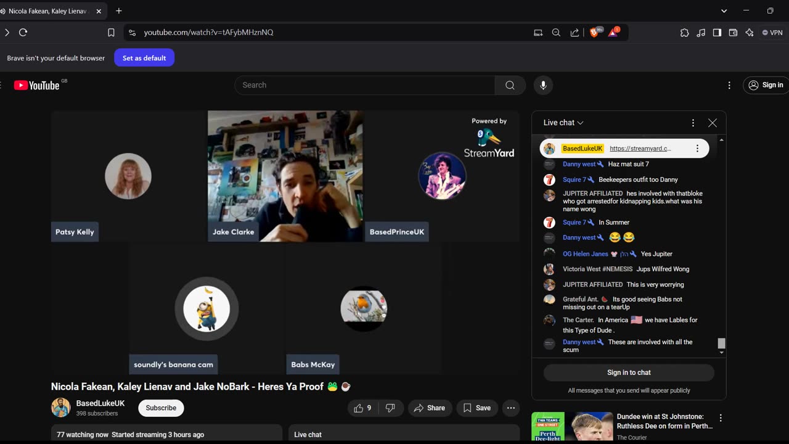Screen dimensions: 789x444
Task: Open the media playlist music note icon
Action: (701, 33)
